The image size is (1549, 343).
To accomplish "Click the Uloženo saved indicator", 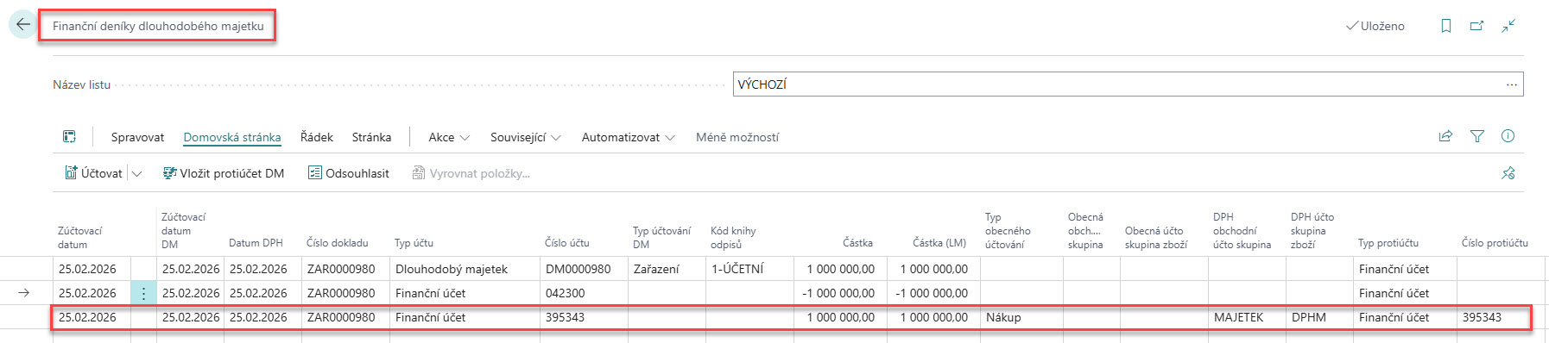I will (1375, 26).
